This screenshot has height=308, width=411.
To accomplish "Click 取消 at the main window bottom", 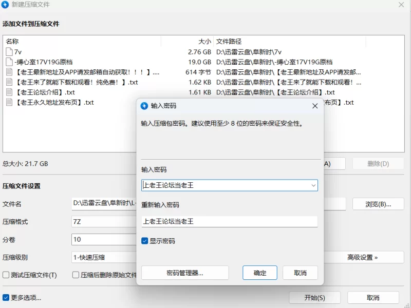I will coord(373,298).
